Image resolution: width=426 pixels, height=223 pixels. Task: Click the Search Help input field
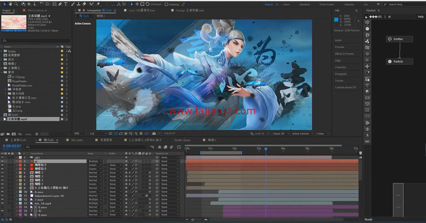pyautogui.click(x=405, y=4)
